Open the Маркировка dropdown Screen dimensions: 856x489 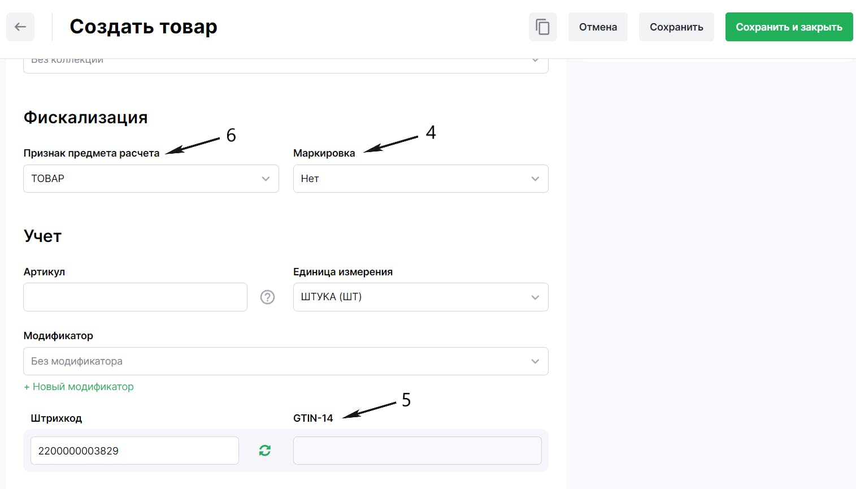[420, 179]
